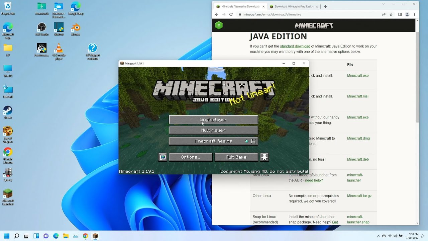The height and width of the screenshot is (241, 428).
Task: Open a new Chrome tab
Action: 325,6
